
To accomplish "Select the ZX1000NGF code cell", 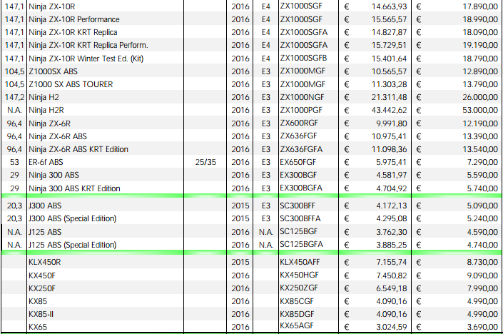I will point(302,97).
